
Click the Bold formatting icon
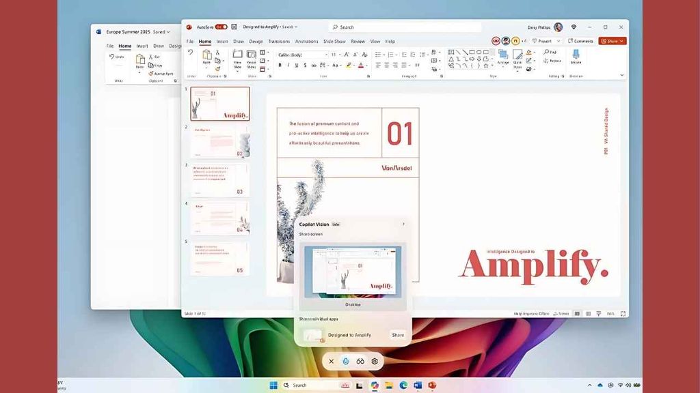click(280, 65)
